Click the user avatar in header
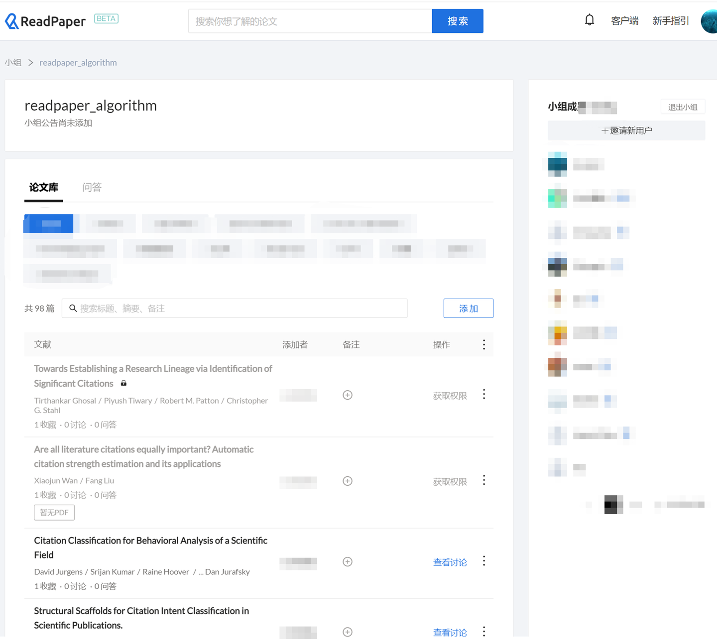The image size is (717, 640). [709, 21]
